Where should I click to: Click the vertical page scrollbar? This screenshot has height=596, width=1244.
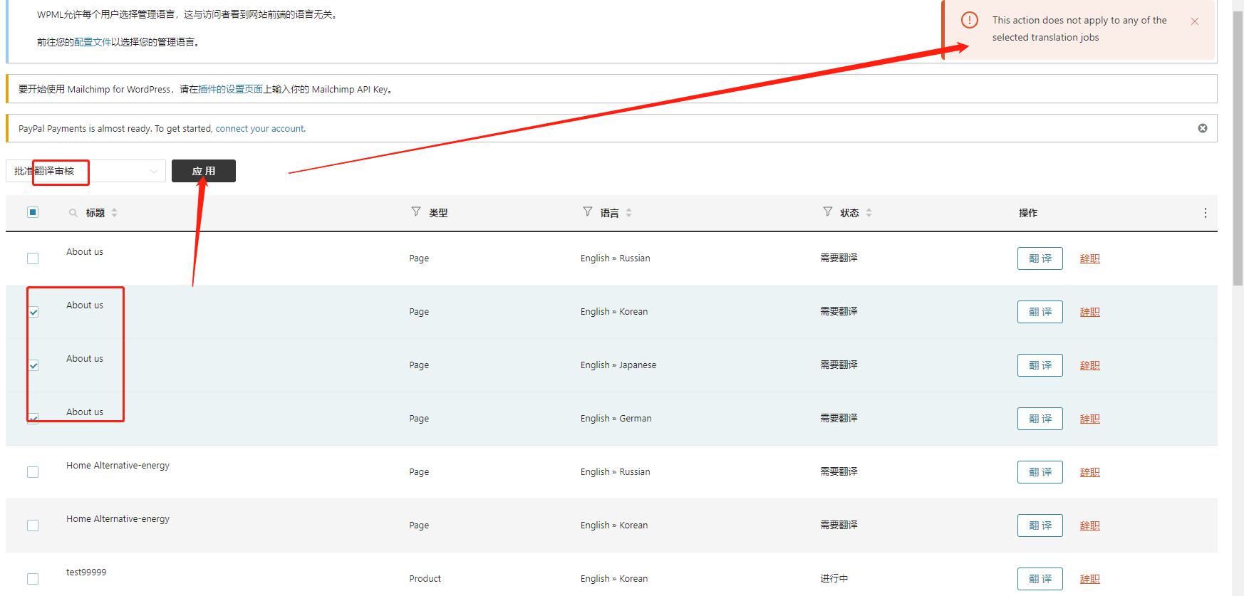point(1238,142)
